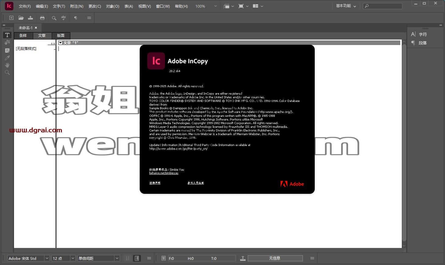The width and height of the screenshot is (445, 265).
Task: Open the 单倍间距 line spacing dropdown
Action: tap(117, 258)
